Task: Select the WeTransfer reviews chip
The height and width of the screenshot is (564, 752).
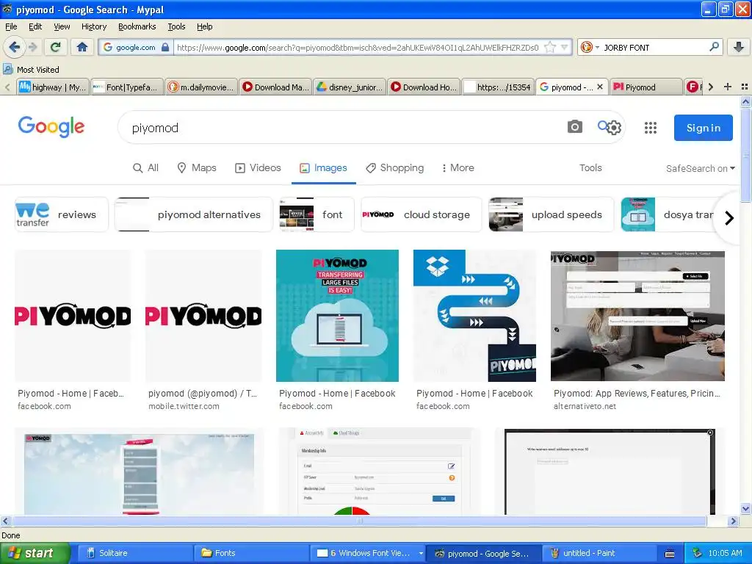Action: [x=62, y=214]
